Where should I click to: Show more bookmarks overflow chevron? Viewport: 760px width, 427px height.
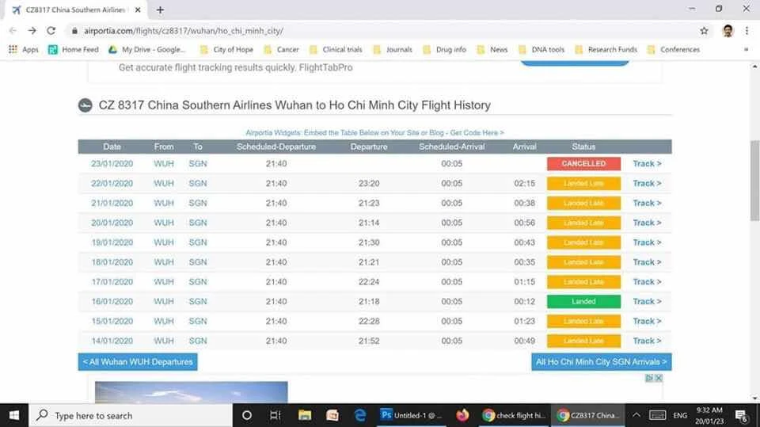coord(746,49)
